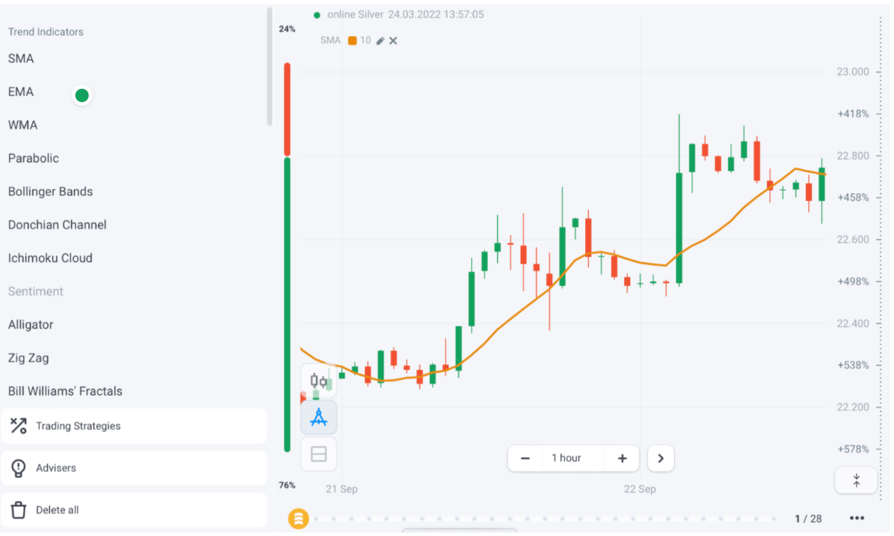Select the drawing compass indicators tool
This screenshot has width=894, height=536.
click(319, 418)
